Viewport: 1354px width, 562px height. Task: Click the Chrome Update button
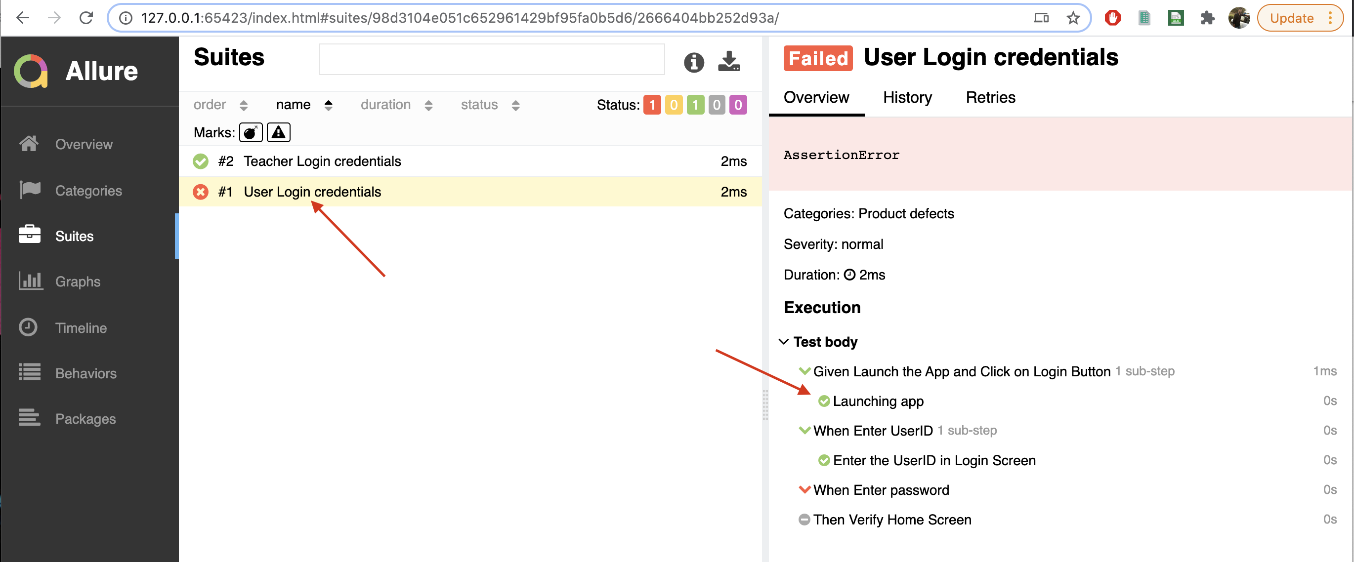pos(1293,18)
